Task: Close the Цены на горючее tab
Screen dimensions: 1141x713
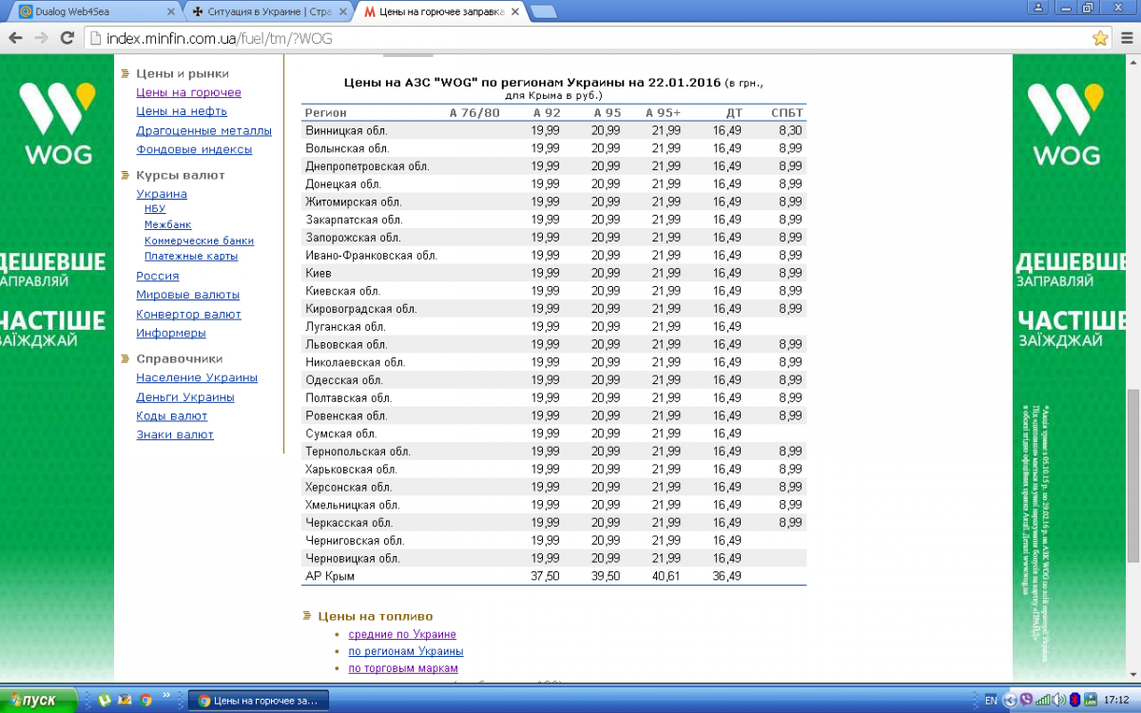Action: (516, 12)
